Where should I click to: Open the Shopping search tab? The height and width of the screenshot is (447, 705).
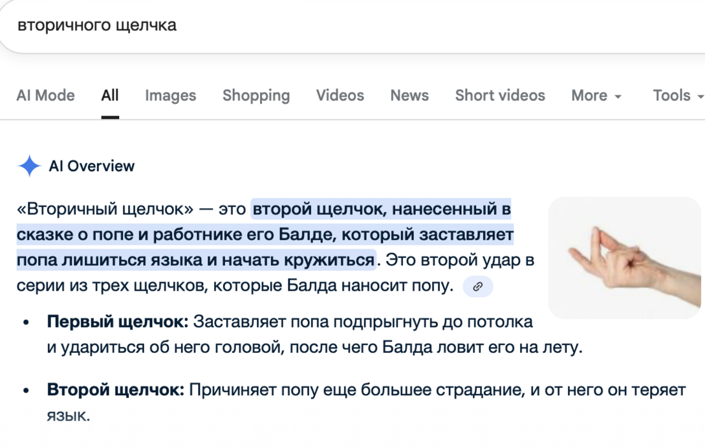[x=255, y=95]
